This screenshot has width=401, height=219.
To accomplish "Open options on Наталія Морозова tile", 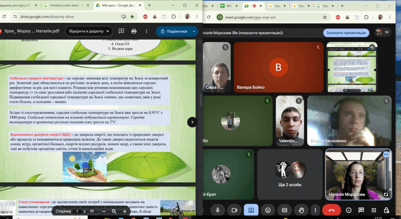I will [386, 154].
